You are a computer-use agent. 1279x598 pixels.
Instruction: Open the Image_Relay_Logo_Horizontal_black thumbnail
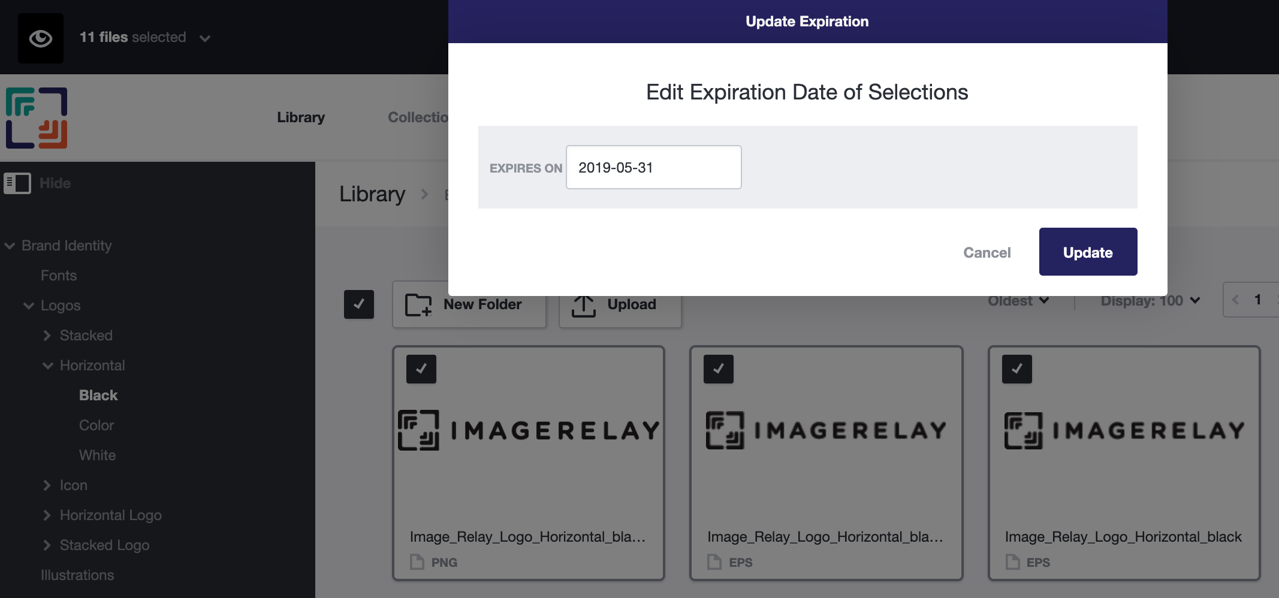point(1124,430)
